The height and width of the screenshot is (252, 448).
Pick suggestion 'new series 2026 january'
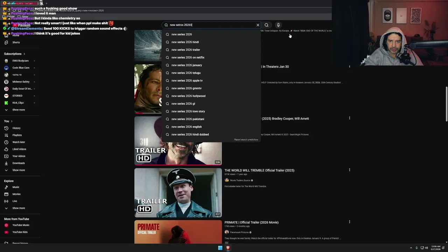point(211,65)
